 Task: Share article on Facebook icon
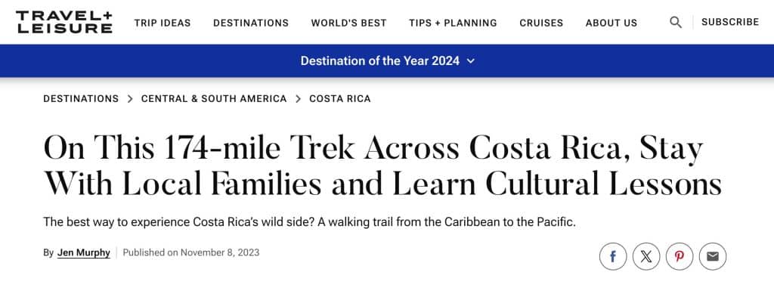[x=612, y=256]
